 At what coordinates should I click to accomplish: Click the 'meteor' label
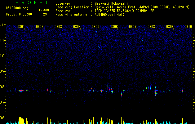coord(44,10)
